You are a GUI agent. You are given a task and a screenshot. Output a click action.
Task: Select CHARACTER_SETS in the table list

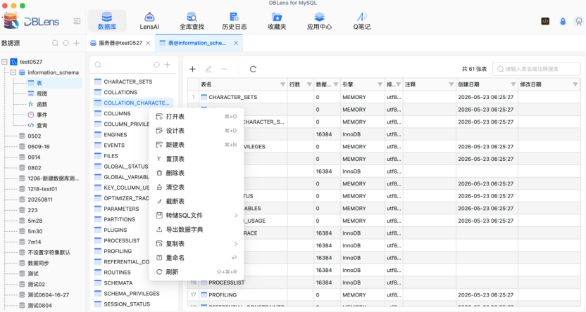127,82
